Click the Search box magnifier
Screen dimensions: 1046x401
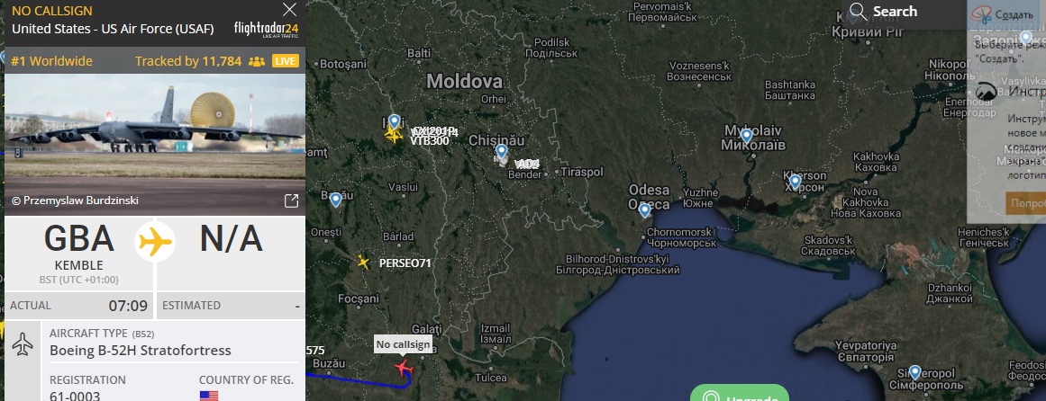(x=858, y=12)
